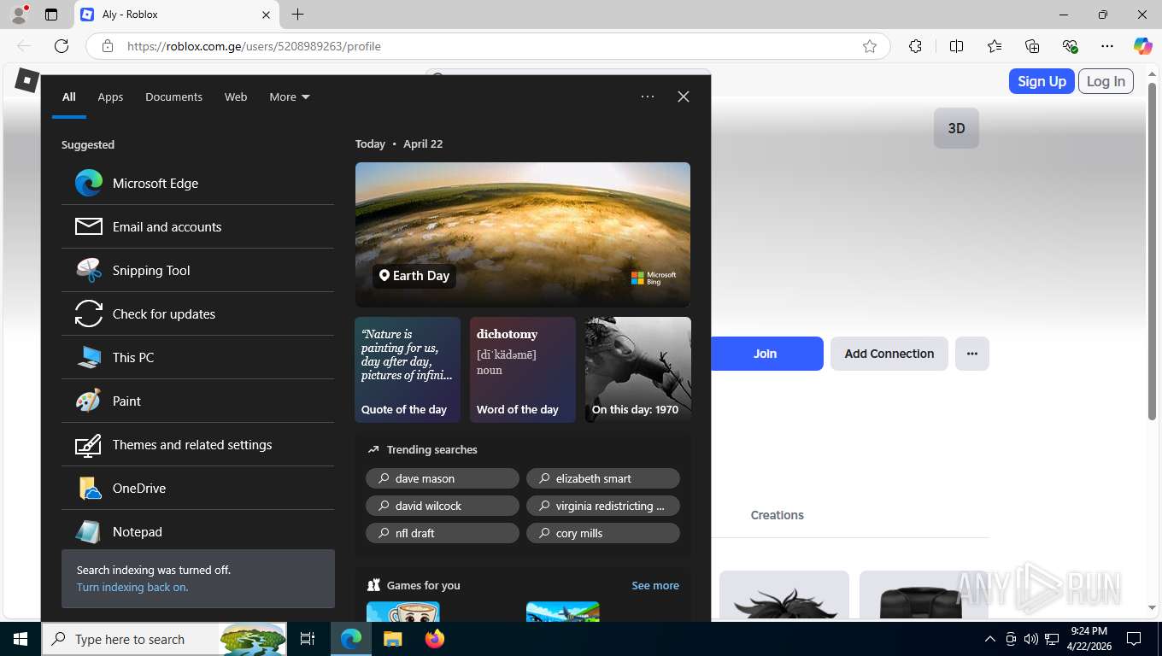Open File Explorer from taskbar
Image resolution: width=1162 pixels, height=656 pixels.
click(x=392, y=639)
